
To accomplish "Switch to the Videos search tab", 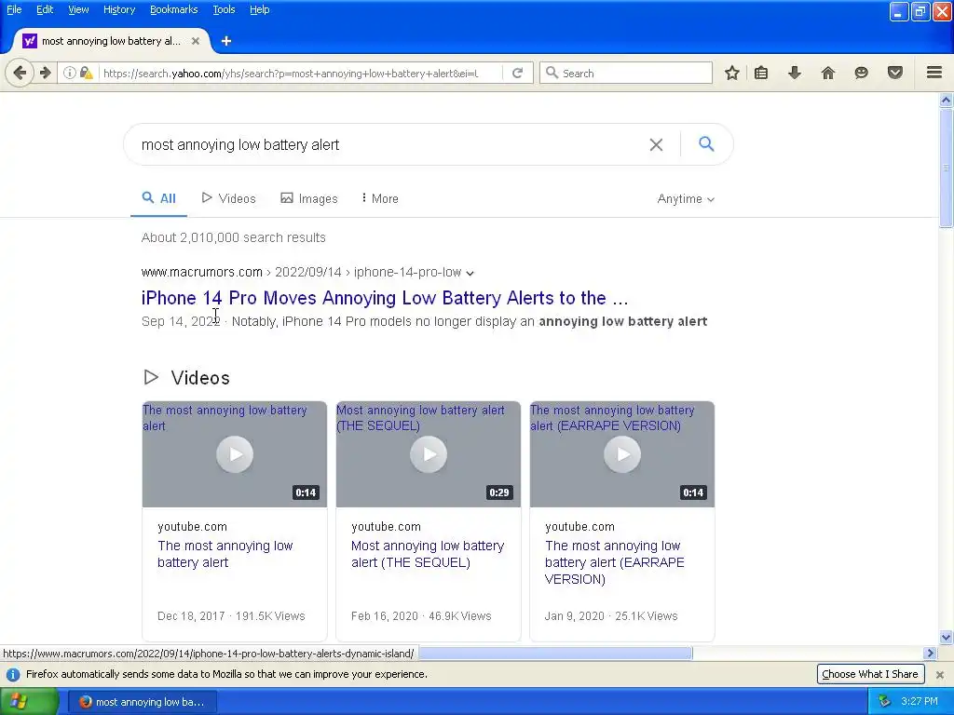I will pyautogui.click(x=229, y=199).
